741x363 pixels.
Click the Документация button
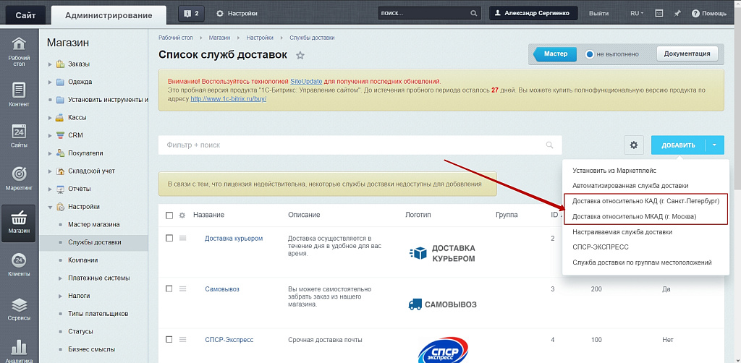(x=687, y=54)
